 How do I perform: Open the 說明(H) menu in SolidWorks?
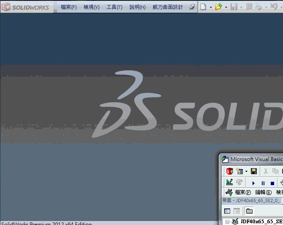pos(137,7)
